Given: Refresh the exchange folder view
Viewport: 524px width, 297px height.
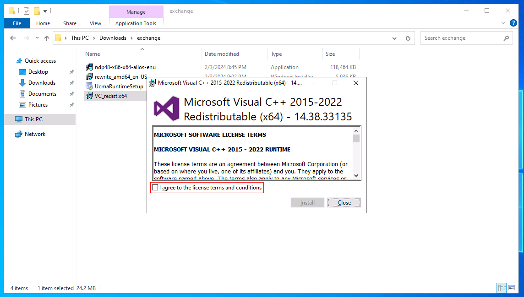Looking at the screenshot, I should point(408,38).
